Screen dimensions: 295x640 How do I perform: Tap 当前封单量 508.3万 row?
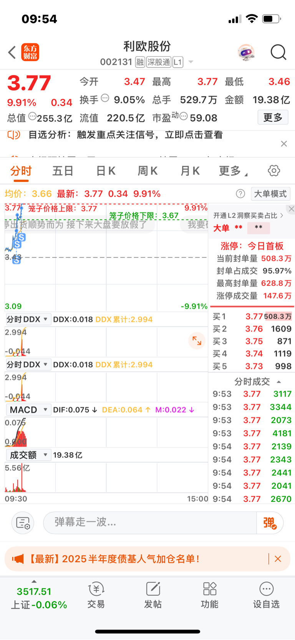click(x=254, y=259)
